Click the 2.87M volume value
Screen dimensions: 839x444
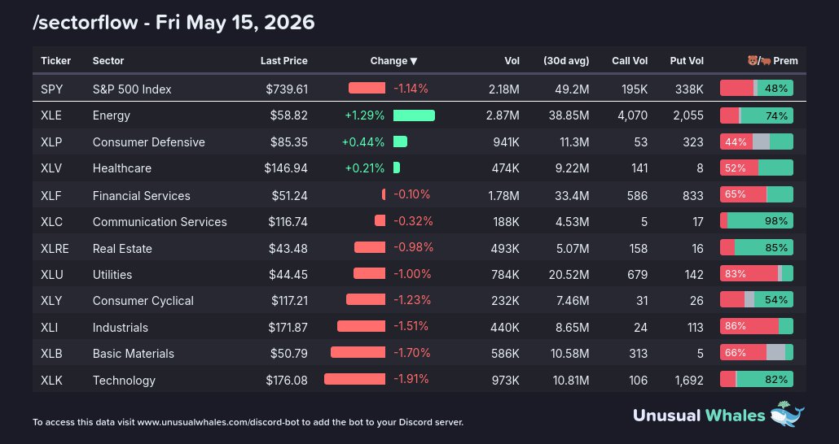(503, 115)
